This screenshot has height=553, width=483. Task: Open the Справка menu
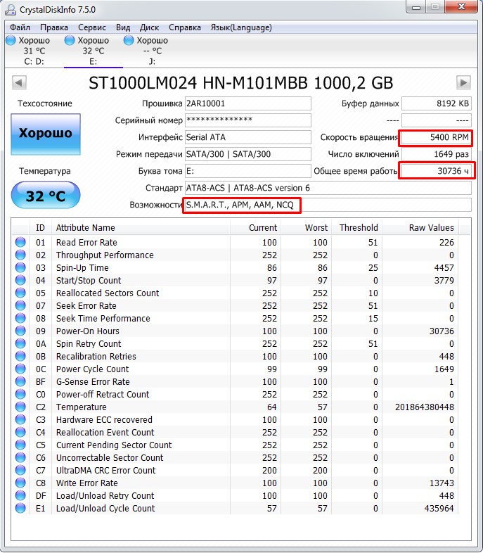point(185,27)
